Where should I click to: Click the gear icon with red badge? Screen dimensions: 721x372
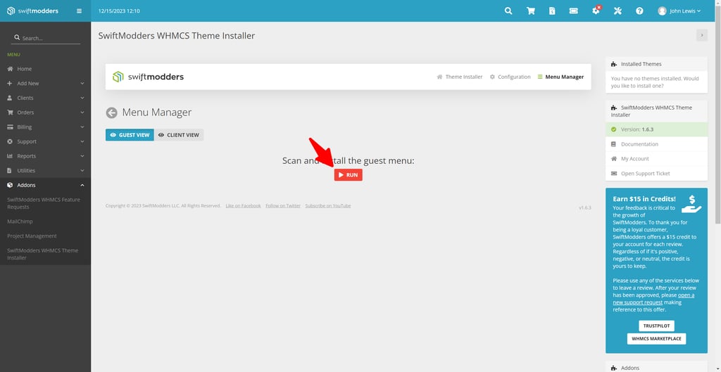(x=596, y=11)
